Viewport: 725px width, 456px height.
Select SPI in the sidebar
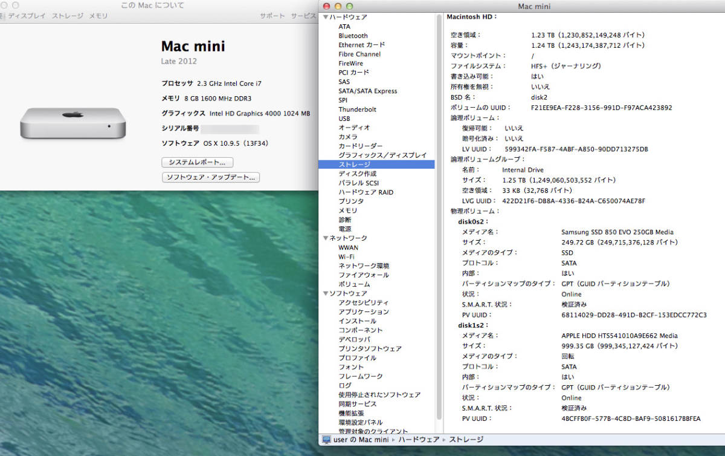(x=343, y=100)
